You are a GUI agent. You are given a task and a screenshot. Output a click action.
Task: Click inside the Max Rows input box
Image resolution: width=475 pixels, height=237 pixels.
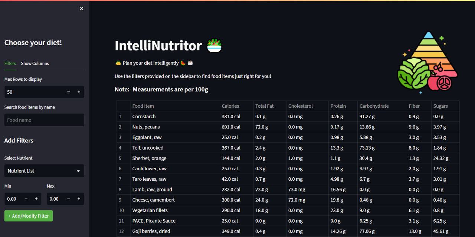pyautogui.click(x=33, y=92)
